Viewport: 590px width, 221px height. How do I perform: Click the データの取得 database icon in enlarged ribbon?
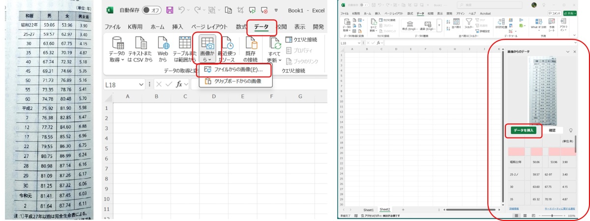coord(118,43)
